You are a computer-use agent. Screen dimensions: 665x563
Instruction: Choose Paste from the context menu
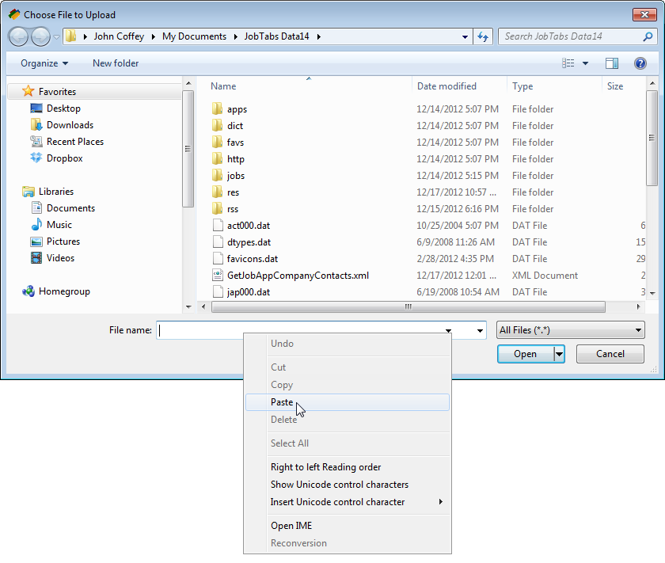tap(348, 402)
